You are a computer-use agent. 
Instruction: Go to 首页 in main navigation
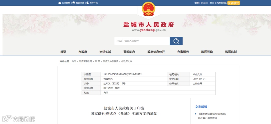point(63,52)
